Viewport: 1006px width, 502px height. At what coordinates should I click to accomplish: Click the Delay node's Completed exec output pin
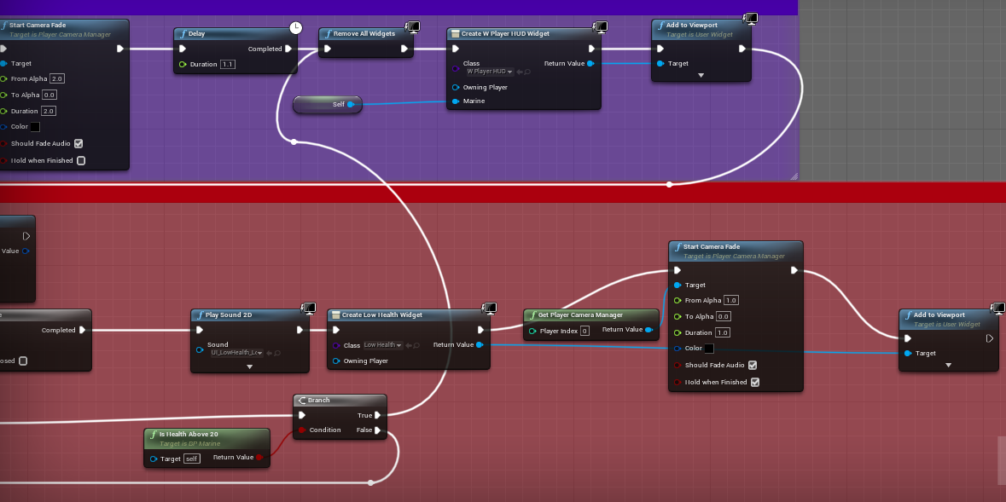[288, 49]
